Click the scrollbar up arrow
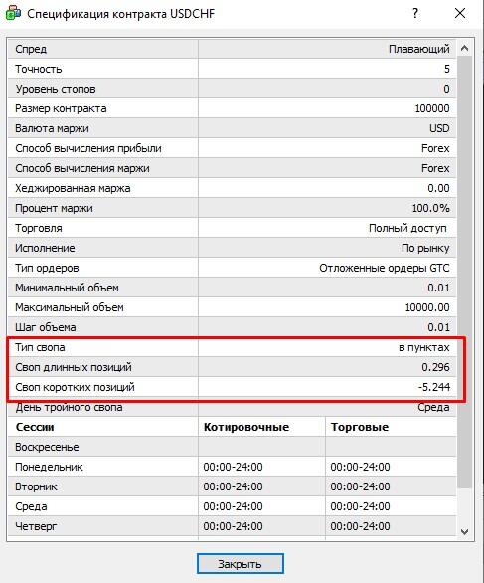Image resolution: width=484 pixels, height=583 pixels. point(464,49)
